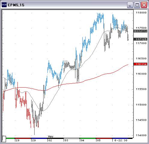Click the white session bar segment above 03
The image size is (149, 144).
(71, 138)
